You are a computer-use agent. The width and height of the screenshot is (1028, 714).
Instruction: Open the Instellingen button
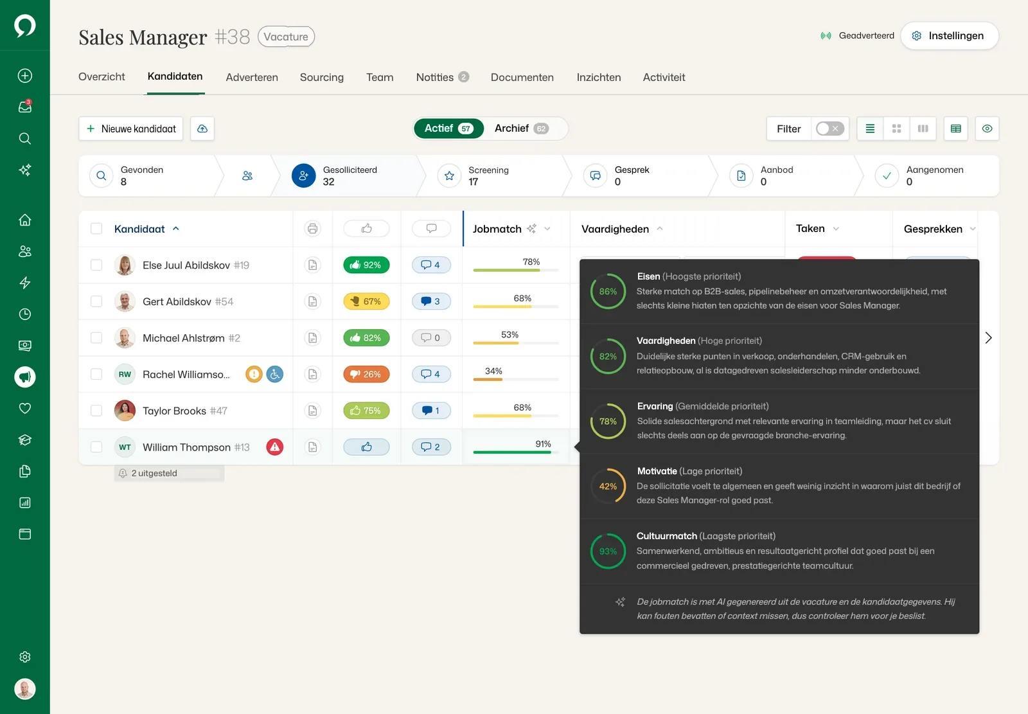[950, 36]
